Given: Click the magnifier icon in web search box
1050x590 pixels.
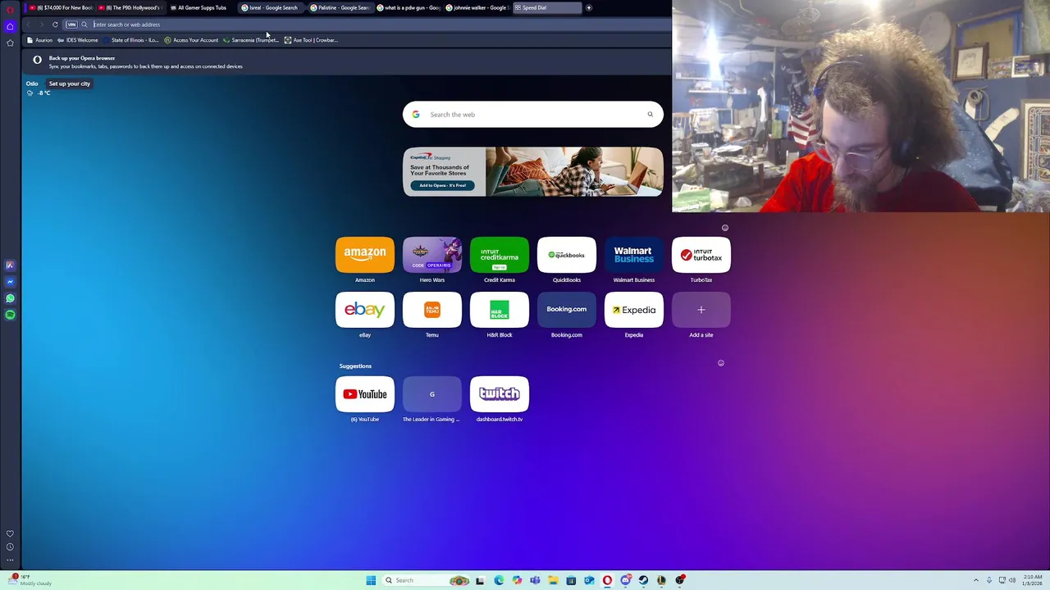Looking at the screenshot, I should pyautogui.click(x=651, y=115).
